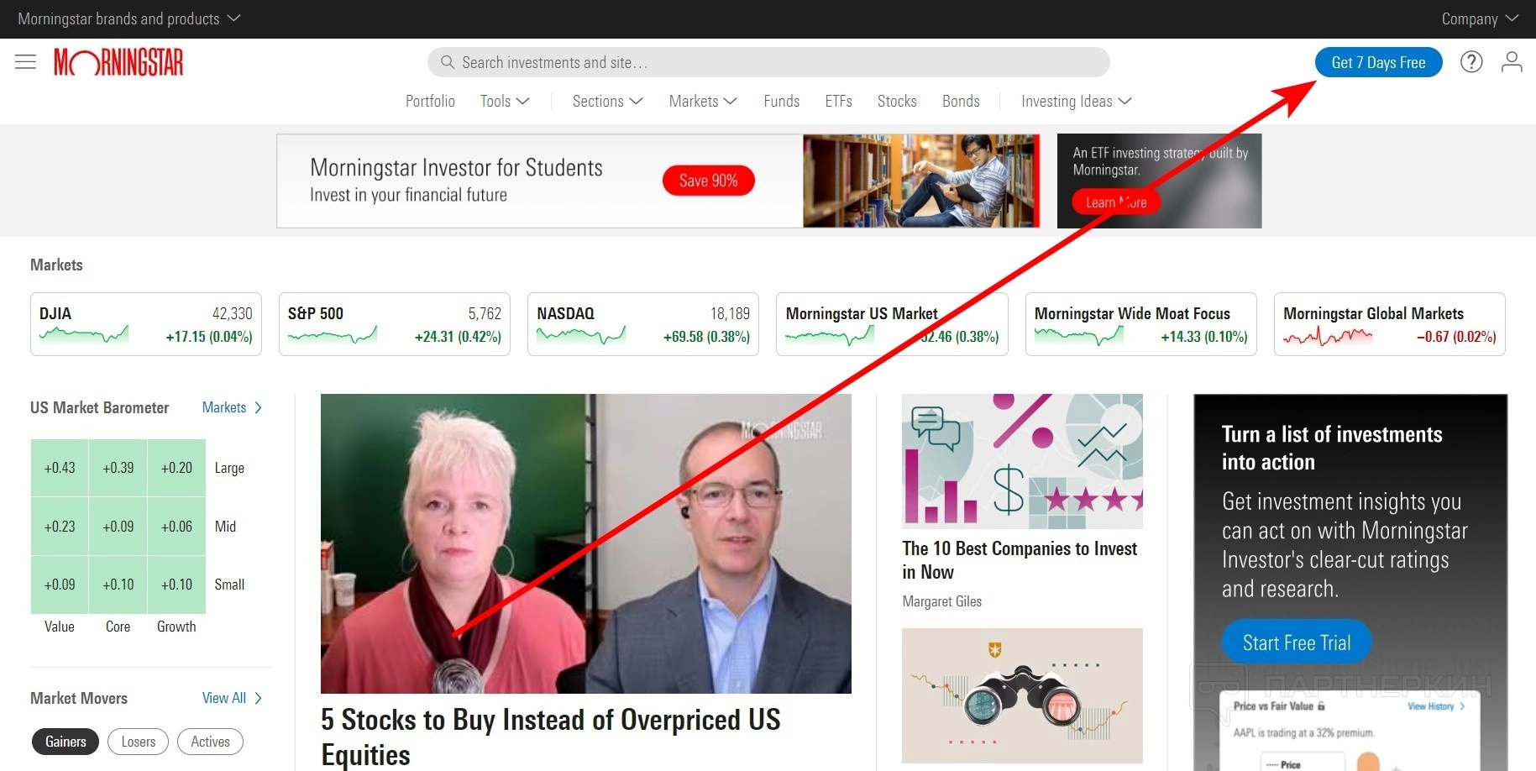
Task: Click the Get 7 Days Free button
Action: pos(1378,62)
